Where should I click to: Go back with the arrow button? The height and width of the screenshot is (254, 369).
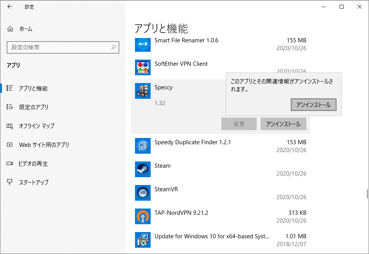click(10, 7)
